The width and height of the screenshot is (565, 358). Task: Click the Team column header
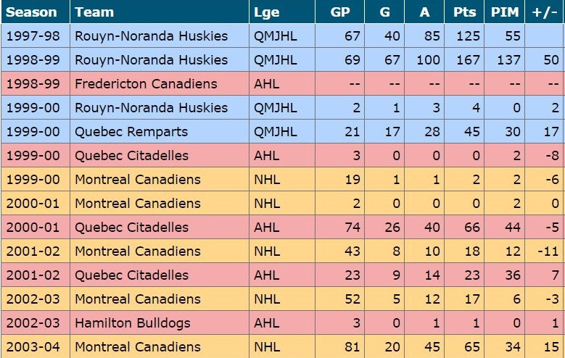point(94,12)
